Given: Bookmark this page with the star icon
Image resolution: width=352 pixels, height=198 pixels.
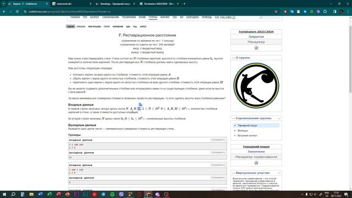Looking at the screenshot, I should coord(276,12).
